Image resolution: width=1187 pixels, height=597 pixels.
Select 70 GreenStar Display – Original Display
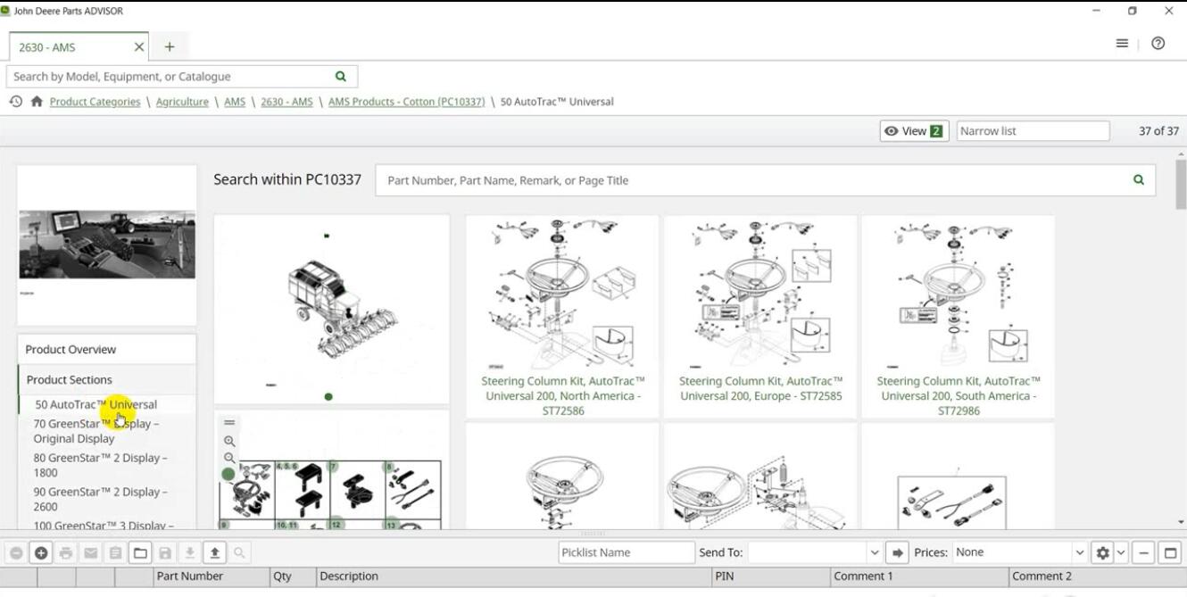pyautogui.click(x=96, y=431)
